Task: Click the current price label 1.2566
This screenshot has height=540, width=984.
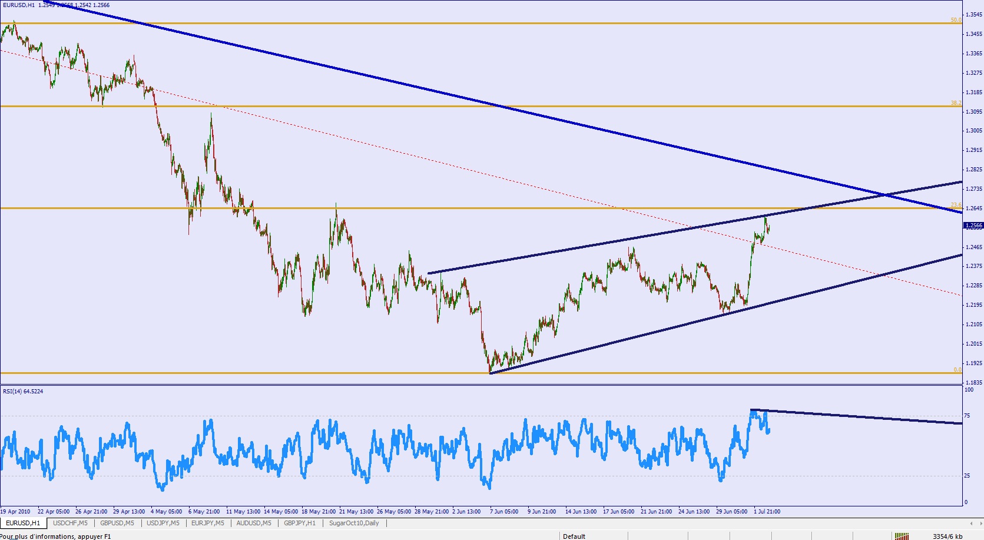Action: coord(974,225)
